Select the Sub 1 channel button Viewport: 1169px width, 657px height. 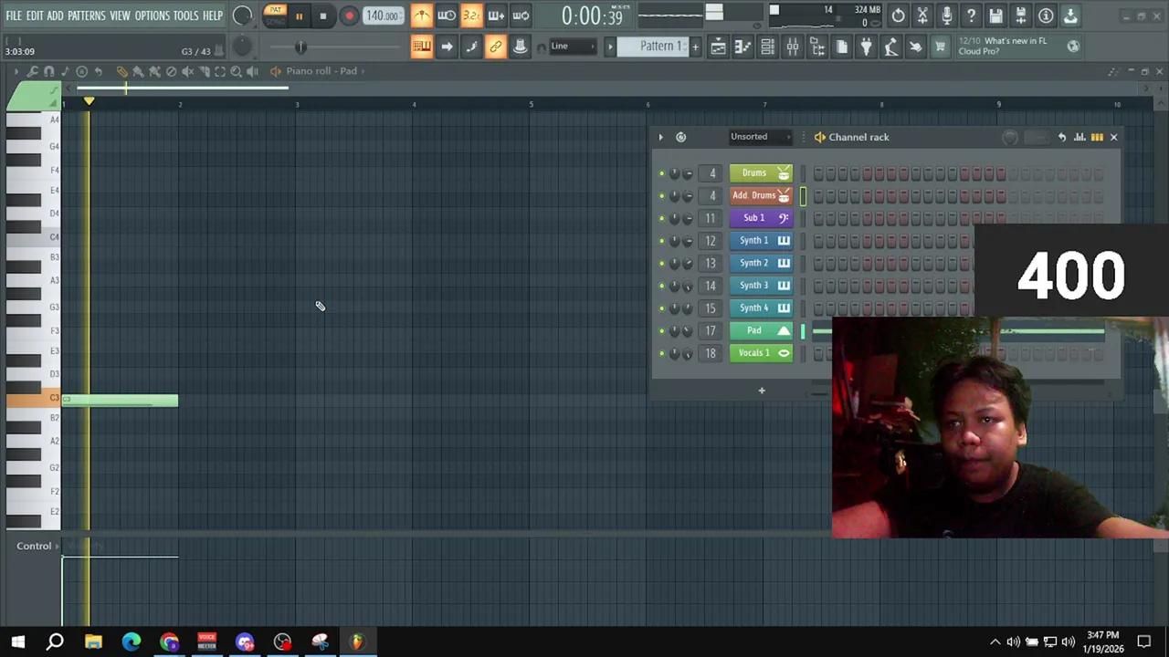(753, 218)
